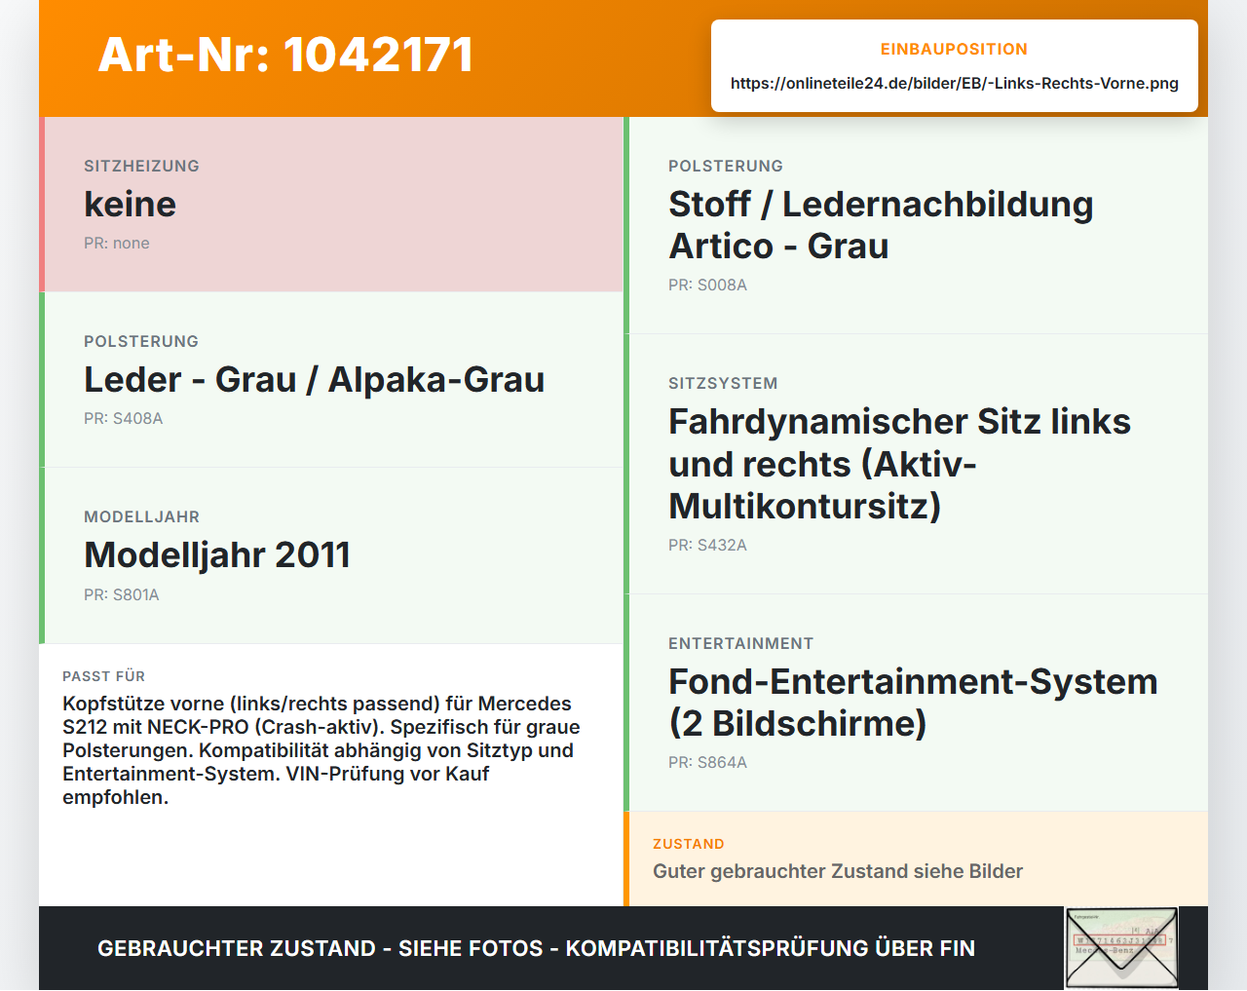Select the Sitzheizung keine card
The height and width of the screenshot is (991, 1247).
coord(331,205)
